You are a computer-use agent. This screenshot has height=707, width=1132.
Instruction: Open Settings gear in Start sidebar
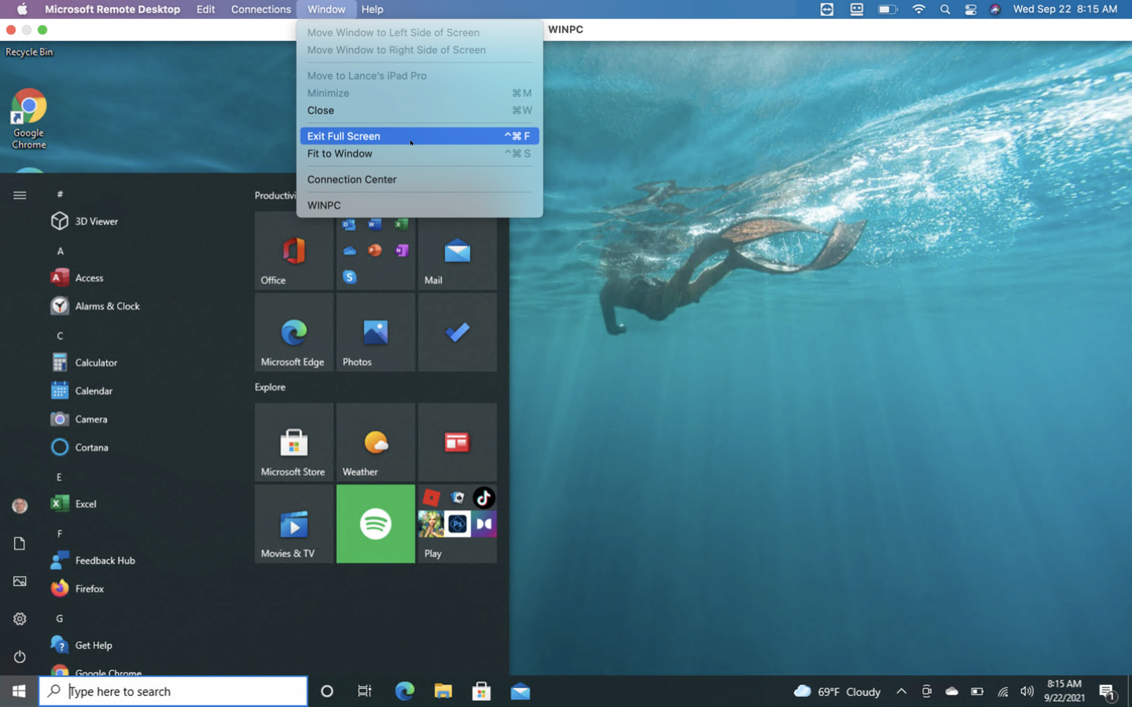tap(20, 619)
